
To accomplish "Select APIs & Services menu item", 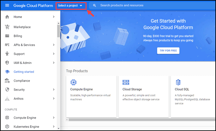I will [x=24, y=45].
